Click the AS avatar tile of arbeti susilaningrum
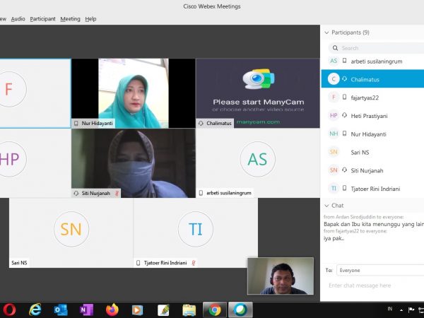This screenshot has width=424, height=318. coord(258,163)
